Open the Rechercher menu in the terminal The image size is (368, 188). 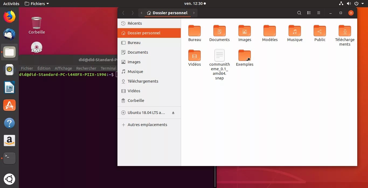point(86,68)
